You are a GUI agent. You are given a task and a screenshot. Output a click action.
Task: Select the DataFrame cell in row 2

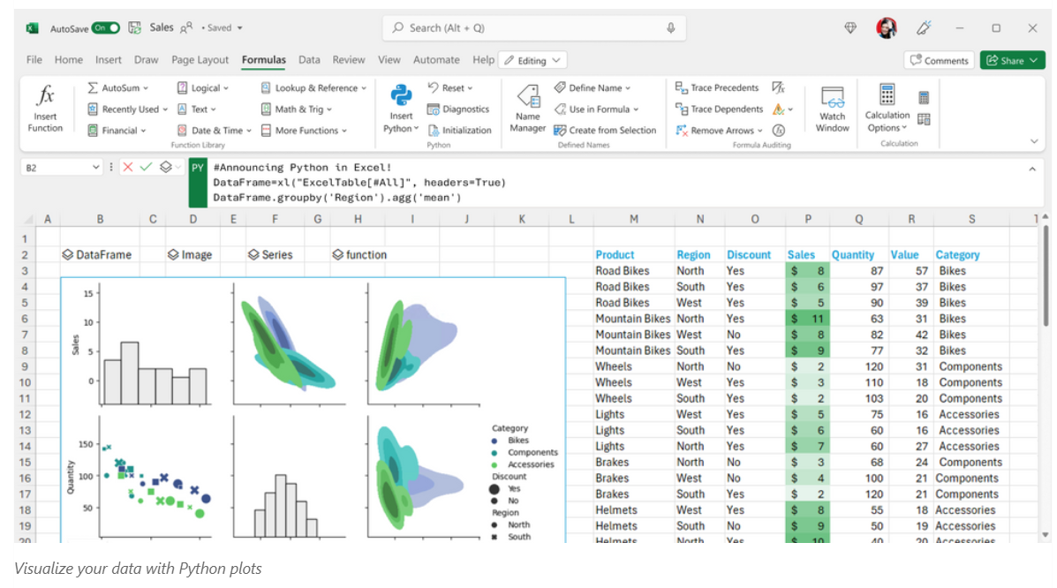click(x=100, y=255)
